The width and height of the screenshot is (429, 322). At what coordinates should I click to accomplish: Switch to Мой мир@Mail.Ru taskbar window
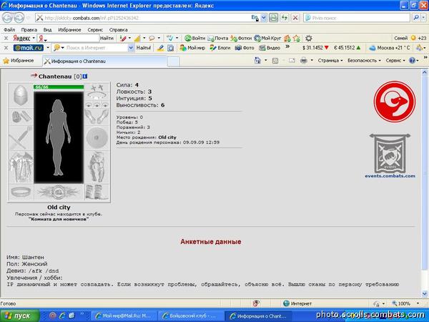124,316
